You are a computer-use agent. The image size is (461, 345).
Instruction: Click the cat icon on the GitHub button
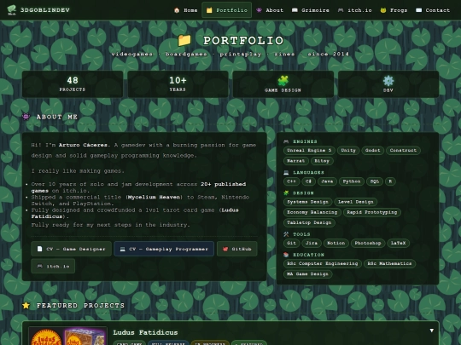click(225, 249)
